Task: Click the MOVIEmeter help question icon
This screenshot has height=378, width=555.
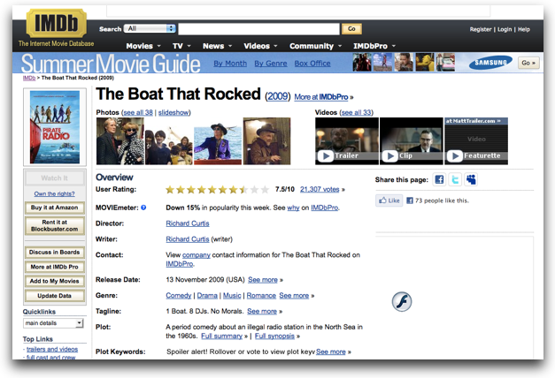Action: [143, 208]
